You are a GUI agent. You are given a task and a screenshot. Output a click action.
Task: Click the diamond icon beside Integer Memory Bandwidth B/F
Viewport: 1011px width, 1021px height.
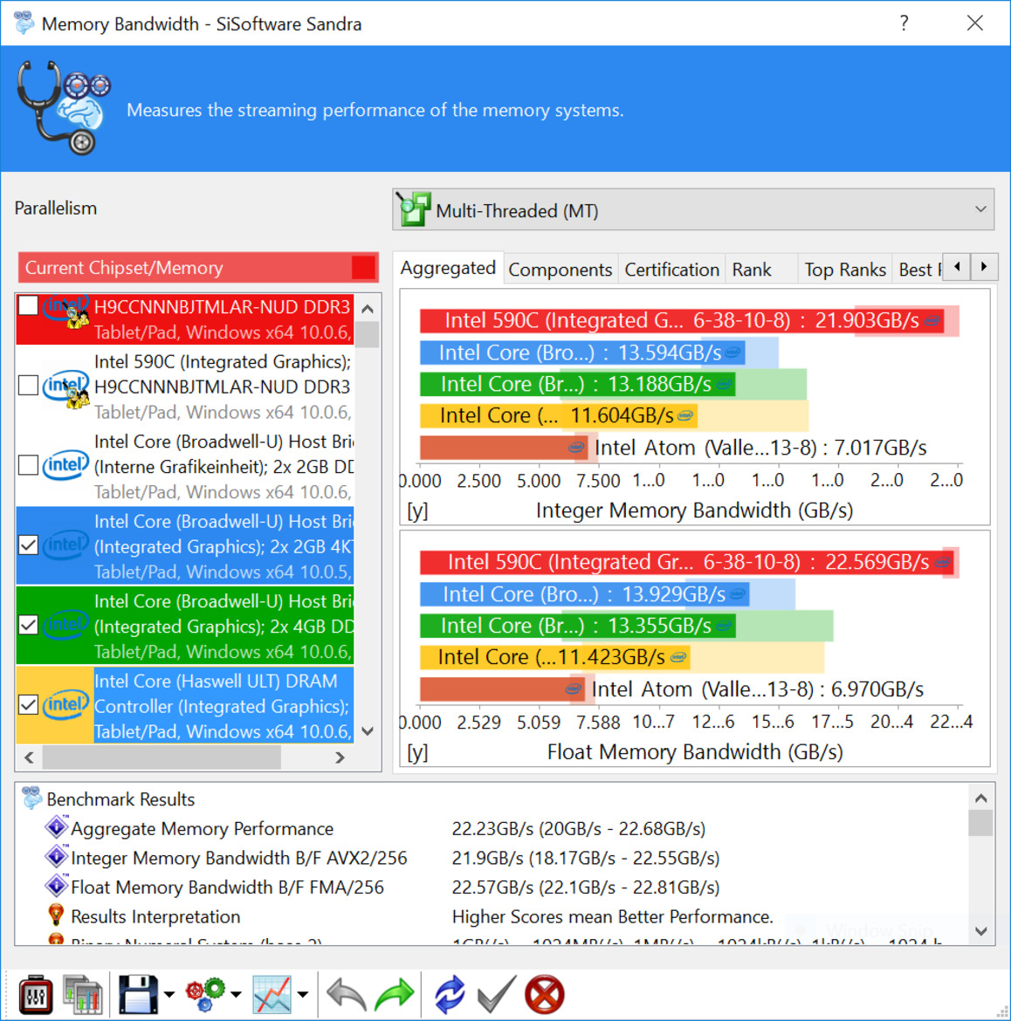coord(57,857)
